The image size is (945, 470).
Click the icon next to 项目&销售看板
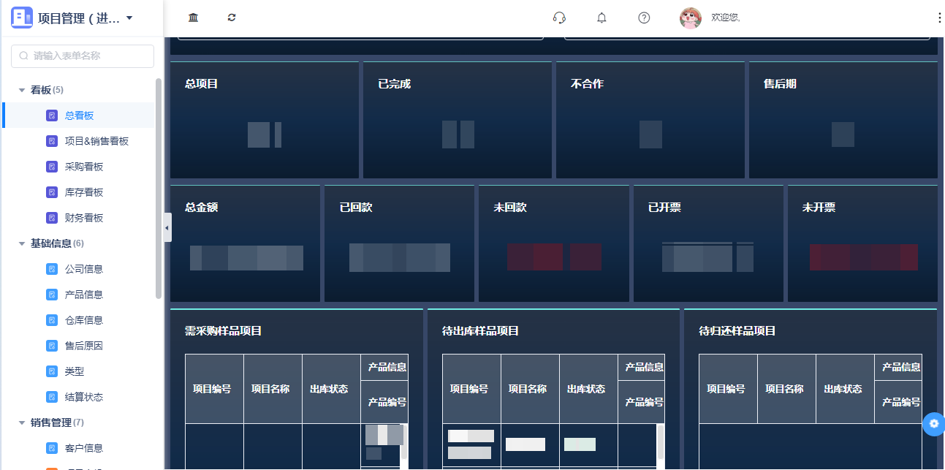(x=52, y=141)
